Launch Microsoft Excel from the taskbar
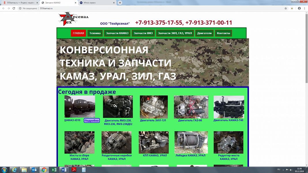The height and width of the screenshot is (173, 308). click(x=54, y=170)
